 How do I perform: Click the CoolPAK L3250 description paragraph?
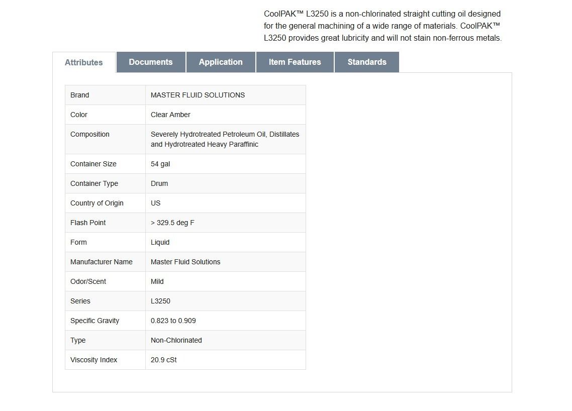click(383, 26)
